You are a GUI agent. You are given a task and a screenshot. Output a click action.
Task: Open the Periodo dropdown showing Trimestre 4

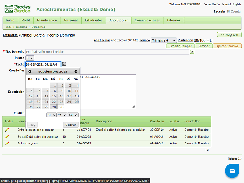click(164, 40)
